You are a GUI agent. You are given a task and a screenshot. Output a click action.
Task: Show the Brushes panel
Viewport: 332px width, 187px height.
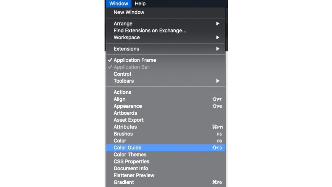pos(123,134)
